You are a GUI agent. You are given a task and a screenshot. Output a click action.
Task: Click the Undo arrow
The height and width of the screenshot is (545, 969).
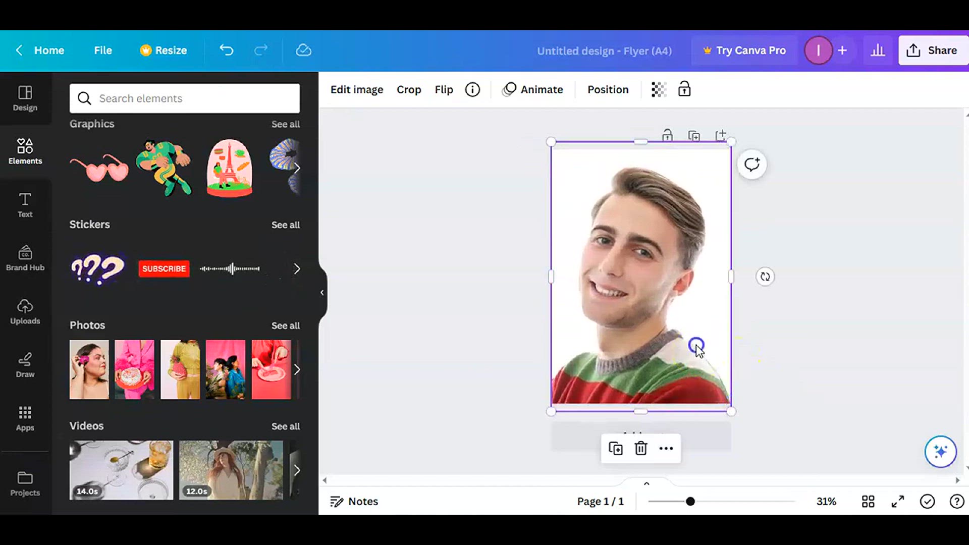click(x=227, y=50)
